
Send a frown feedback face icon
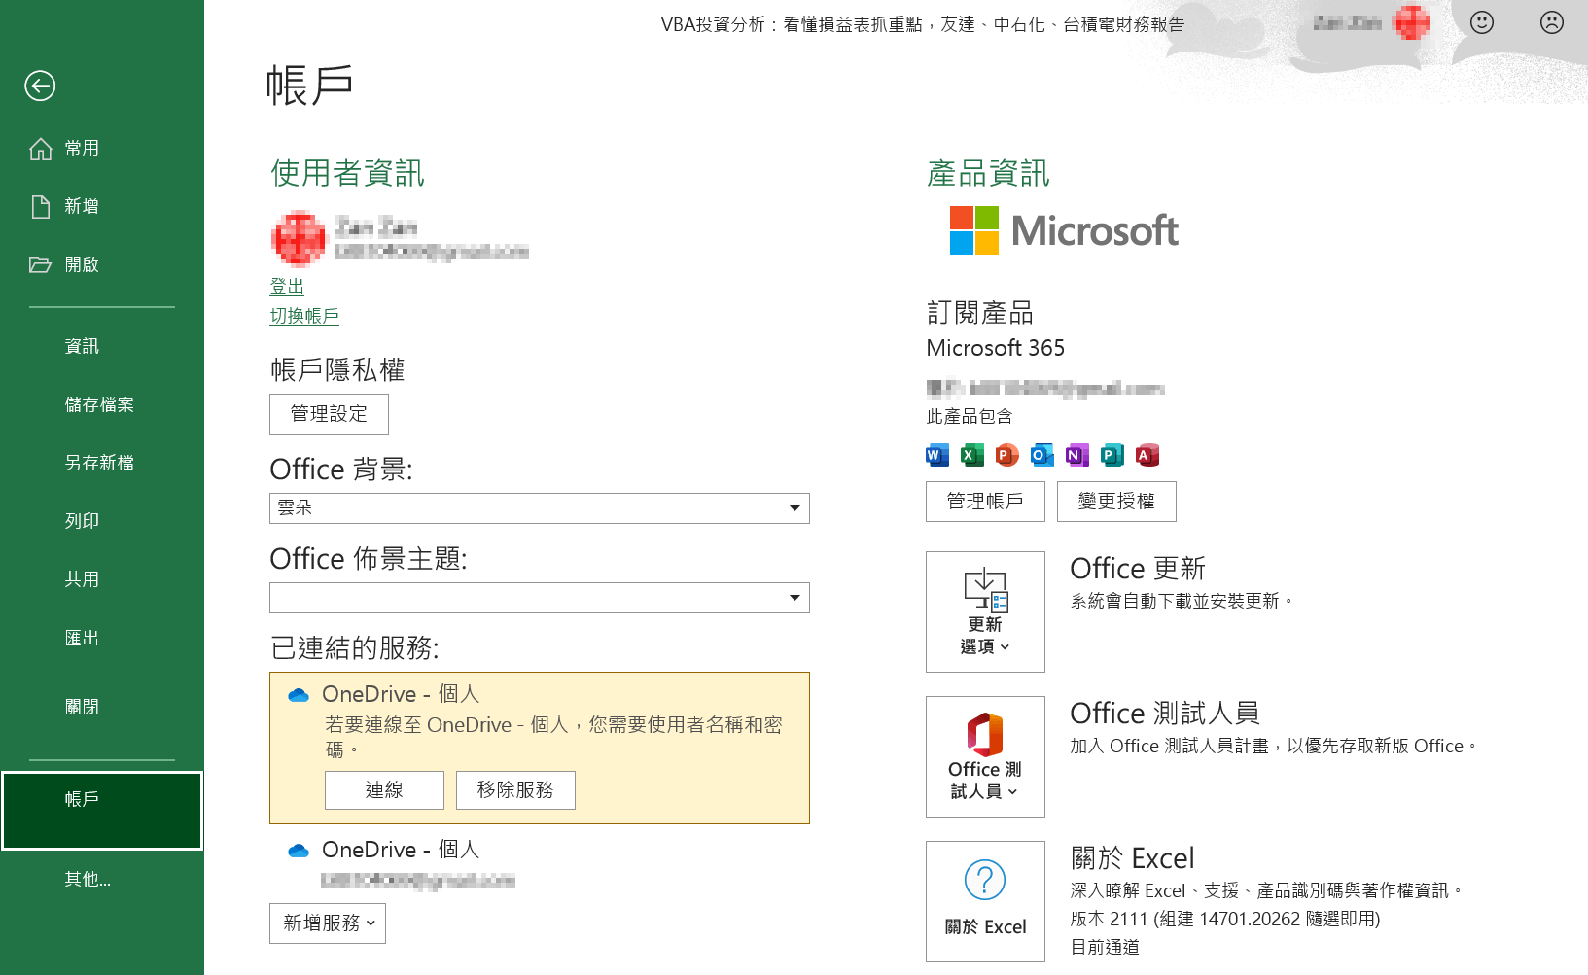[x=1552, y=22]
